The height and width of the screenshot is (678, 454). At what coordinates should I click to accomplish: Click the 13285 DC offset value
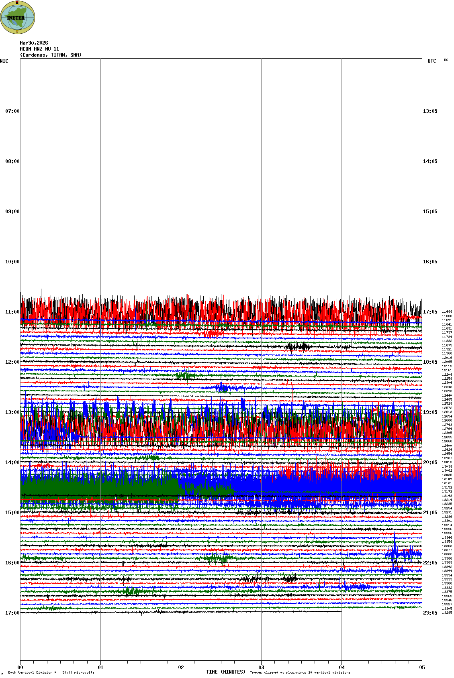click(447, 613)
